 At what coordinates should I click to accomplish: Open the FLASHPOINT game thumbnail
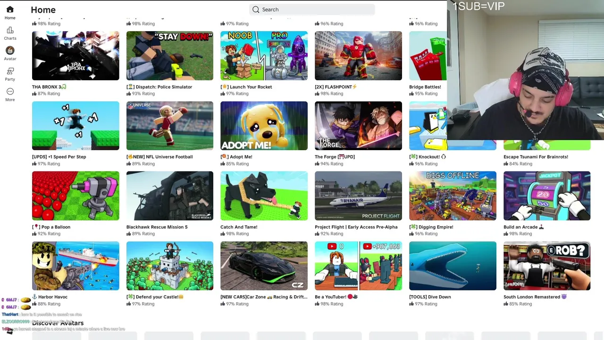click(x=358, y=56)
